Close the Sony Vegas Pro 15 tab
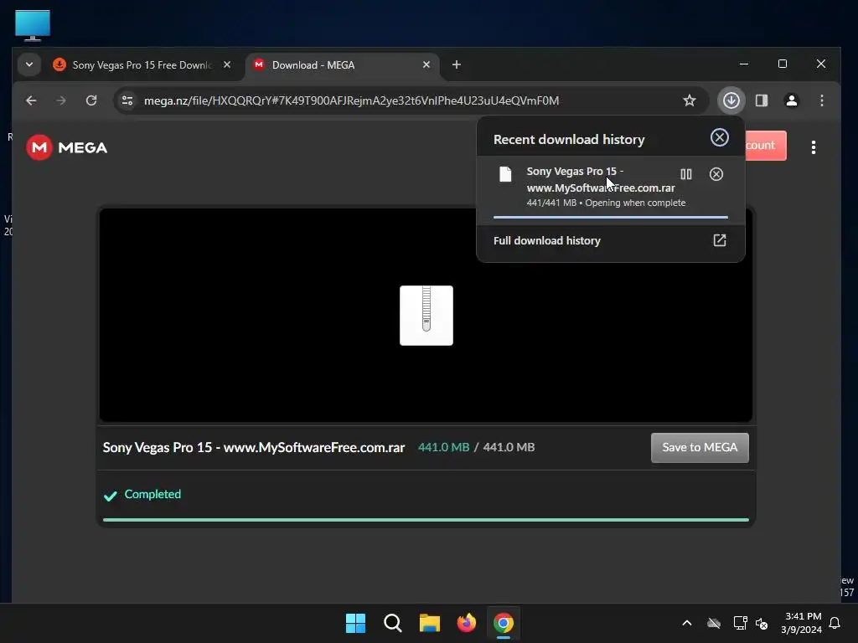The image size is (858, 643). click(x=227, y=64)
